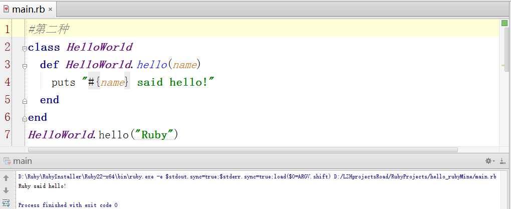Screen dimensions: 511x209
Task: Click line number 2 in gutter
Action: tap(7, 47)
